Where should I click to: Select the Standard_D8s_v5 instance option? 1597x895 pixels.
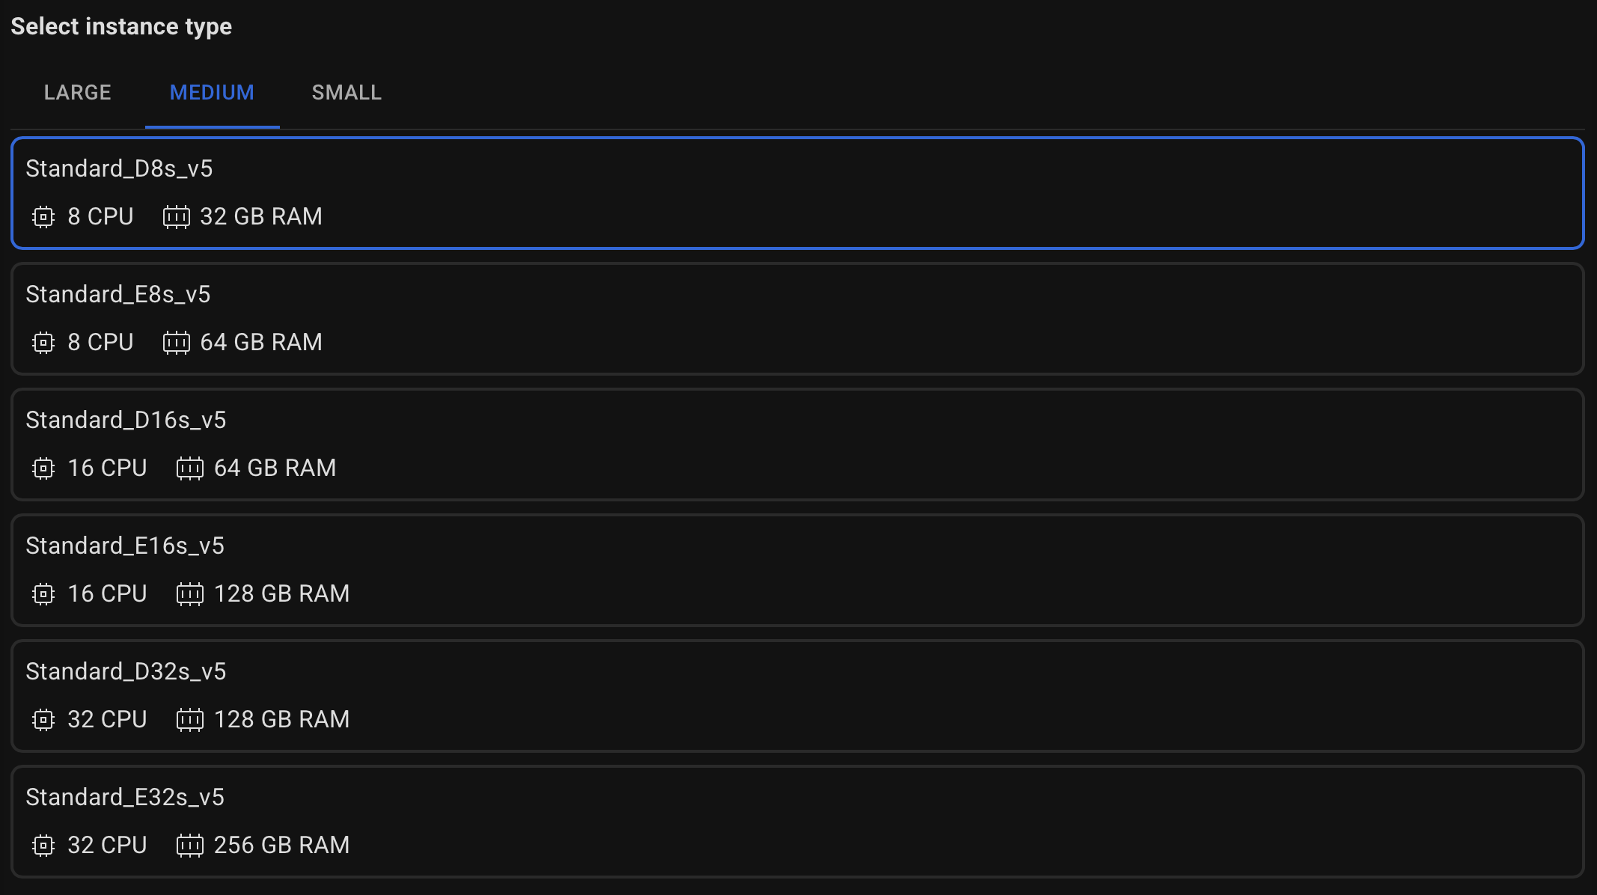[798, 193]
